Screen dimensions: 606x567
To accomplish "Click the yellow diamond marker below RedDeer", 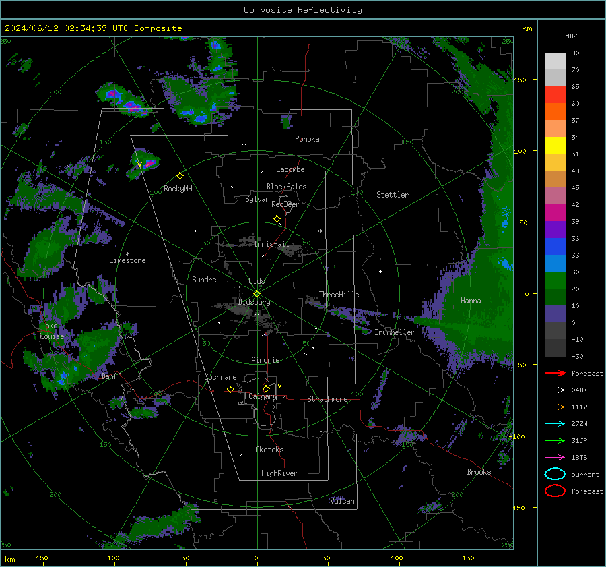I will [277, 219].
